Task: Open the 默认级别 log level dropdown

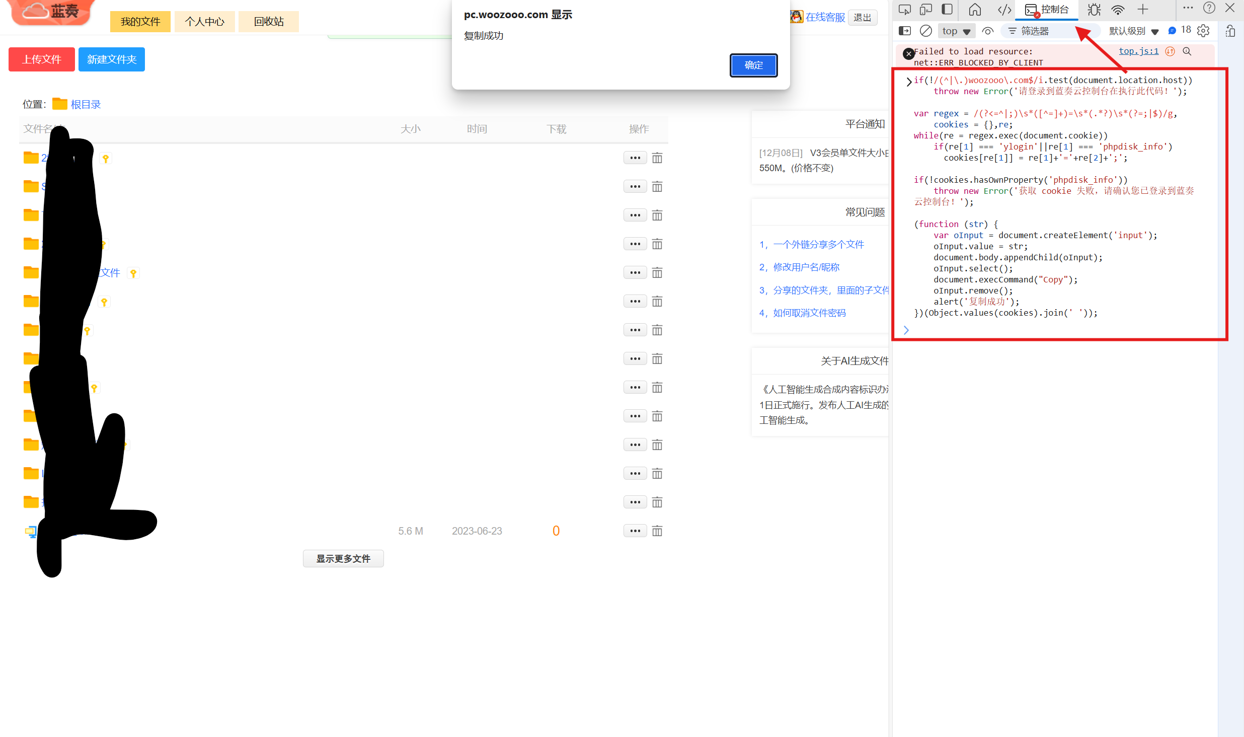Action: pos(1133,31)
